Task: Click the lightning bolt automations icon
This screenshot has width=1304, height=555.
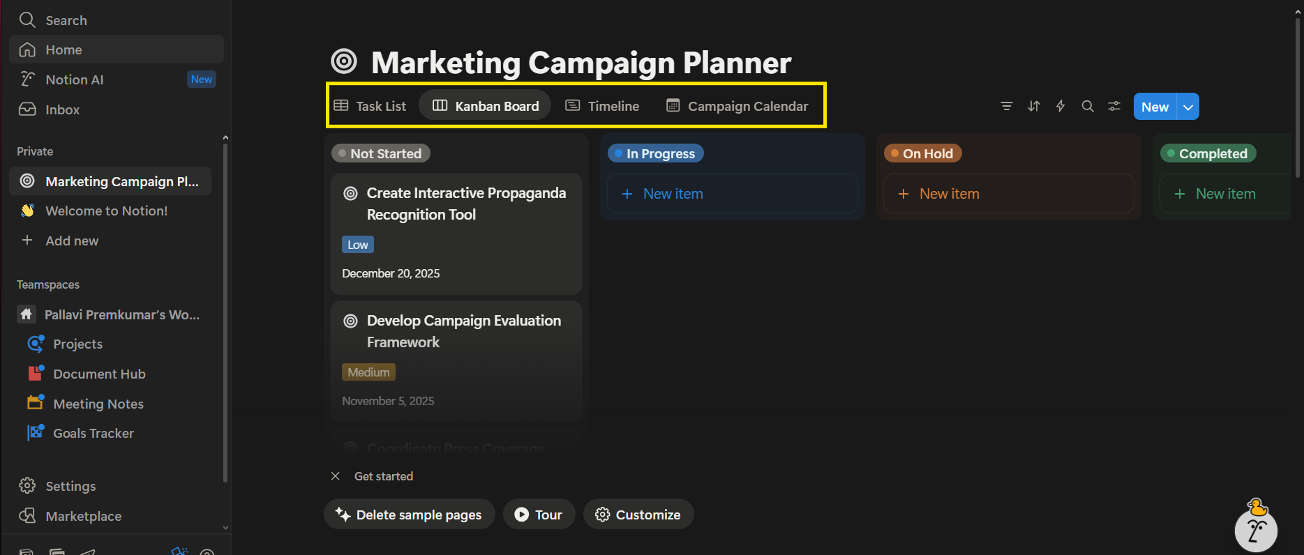Action: pyautogui.click(x=1061, y=106)
